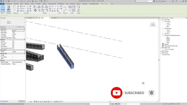Toggle the Up label checkbox
Image resolution: width=187 pixels, height=105 pixels.
[x=13, y=45]
